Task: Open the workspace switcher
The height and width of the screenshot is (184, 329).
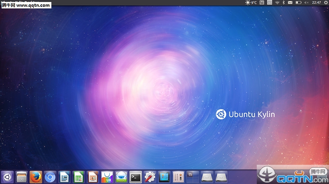Action: click(193, 177)
